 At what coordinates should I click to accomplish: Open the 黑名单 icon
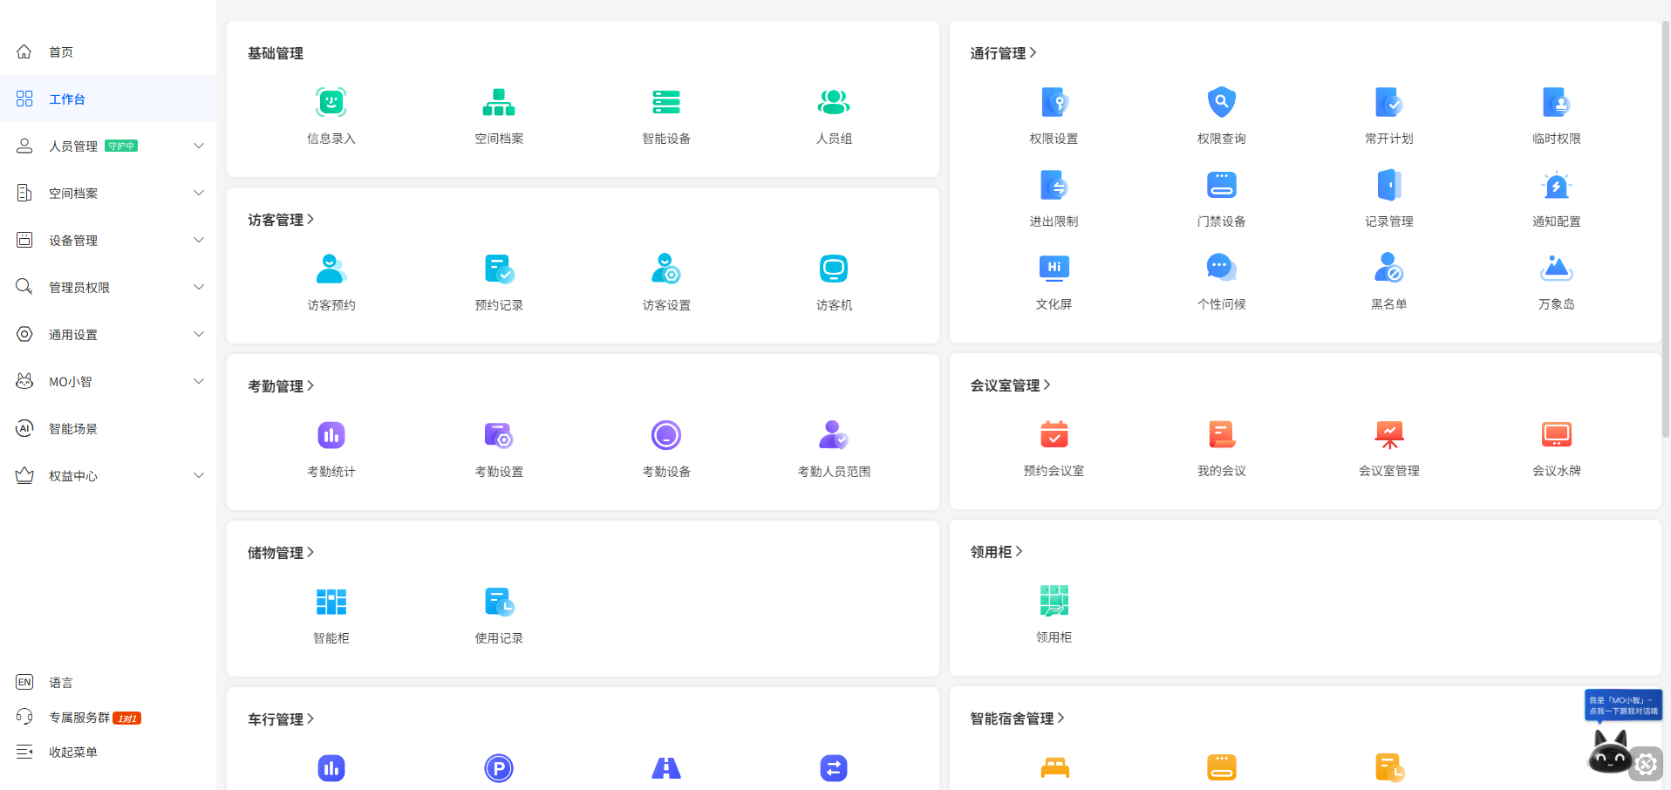pos(1389,268)
